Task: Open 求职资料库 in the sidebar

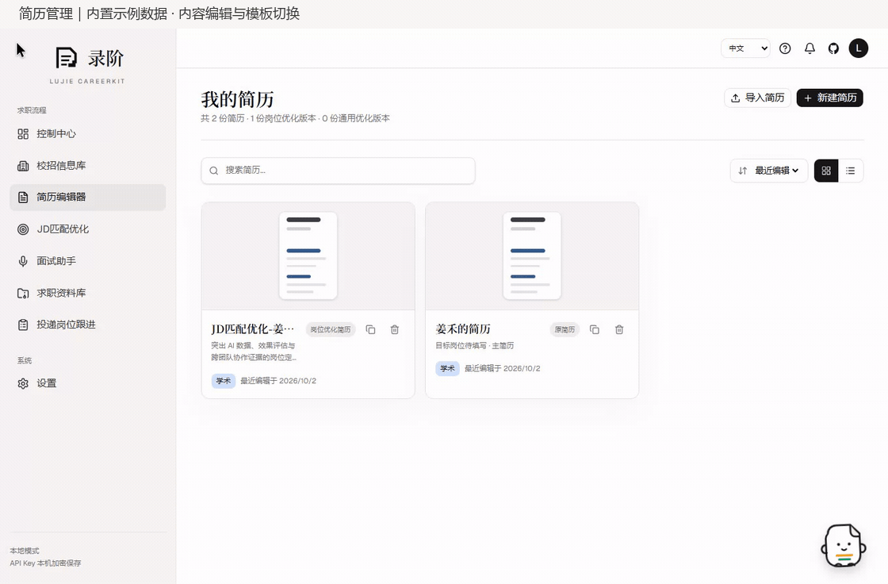Action: point(88,293)
